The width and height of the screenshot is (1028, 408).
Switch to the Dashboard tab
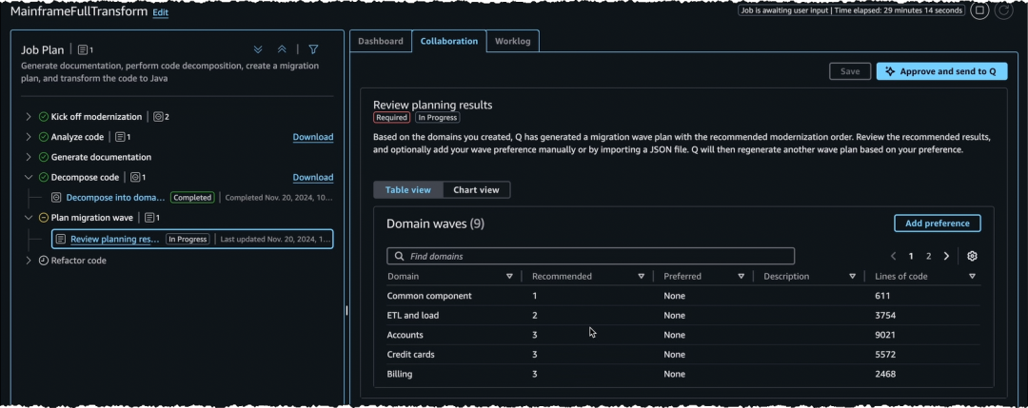pyautogui.click(x=380, y=41)
